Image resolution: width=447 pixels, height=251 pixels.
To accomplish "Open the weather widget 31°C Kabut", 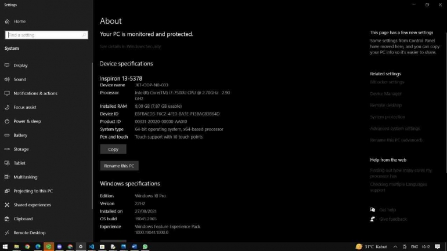I will 372,247.
